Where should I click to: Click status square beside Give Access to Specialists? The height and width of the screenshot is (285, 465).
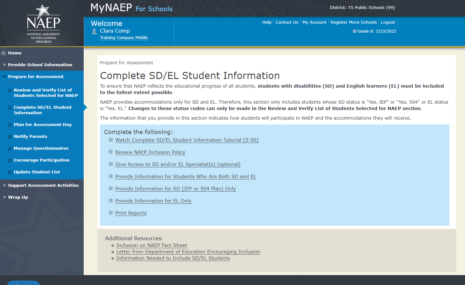click(111, 164)
